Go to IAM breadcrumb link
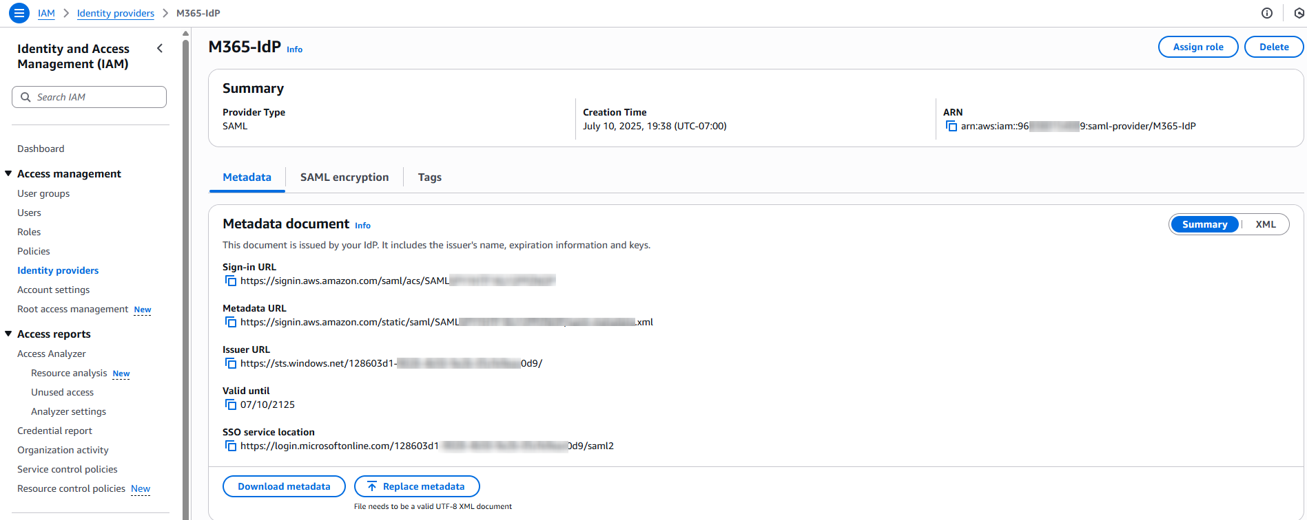 (46, 13)
